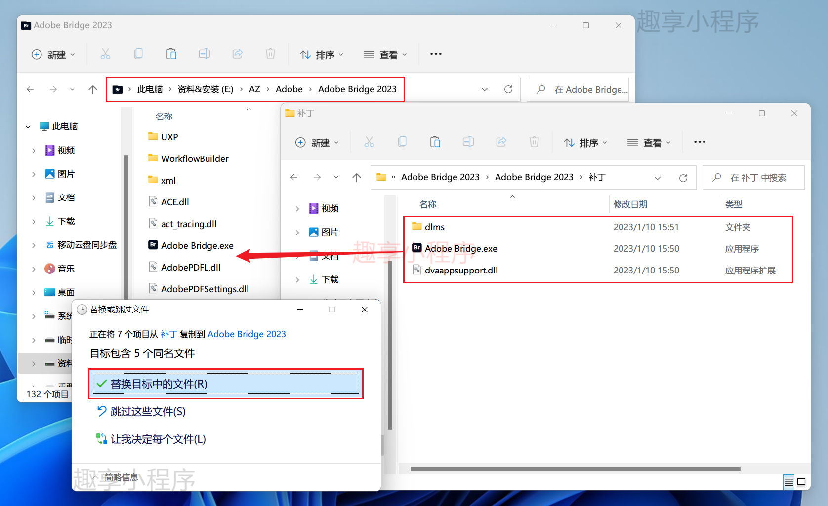Open the 查看 view dropdown in Adobe Bridge 2023 window
The image size is (828, 506).
tap(385, 54)
